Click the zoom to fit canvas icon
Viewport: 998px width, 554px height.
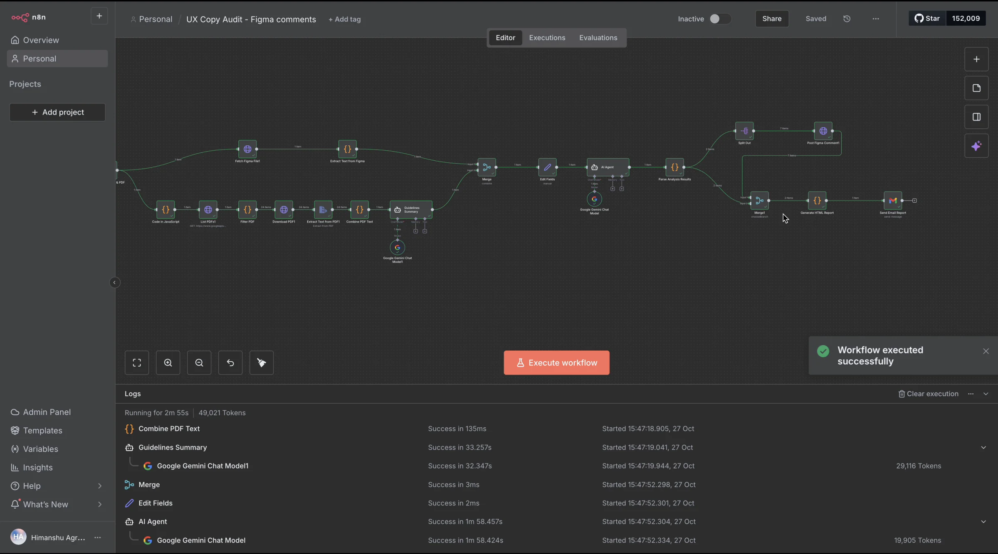pyautogui.click(x=137, y=363)
